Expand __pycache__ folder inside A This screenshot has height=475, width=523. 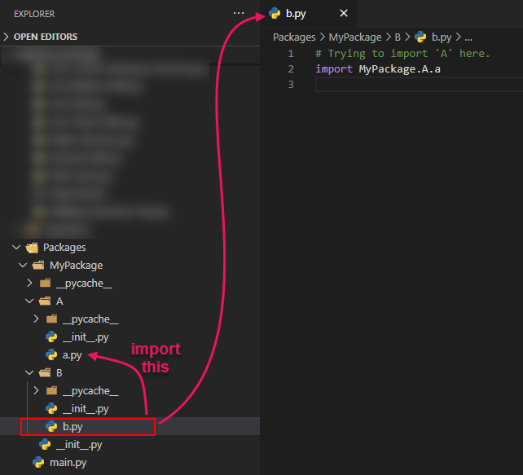pyautogui.click(x=36, y=319)
